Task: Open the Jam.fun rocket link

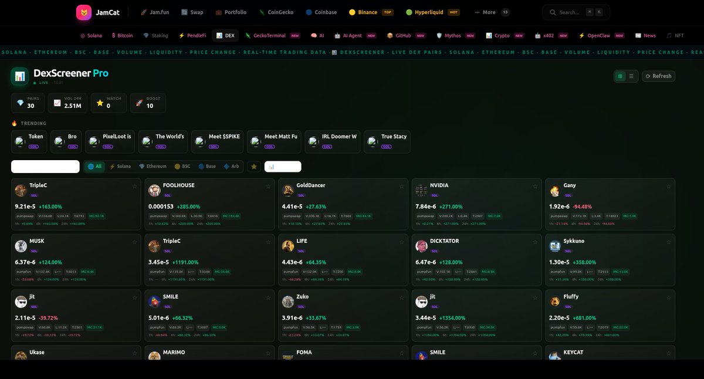Action: coord(155,12)
